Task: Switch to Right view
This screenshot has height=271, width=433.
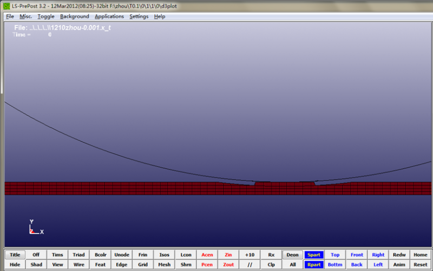Action: [x=378, y=255]
